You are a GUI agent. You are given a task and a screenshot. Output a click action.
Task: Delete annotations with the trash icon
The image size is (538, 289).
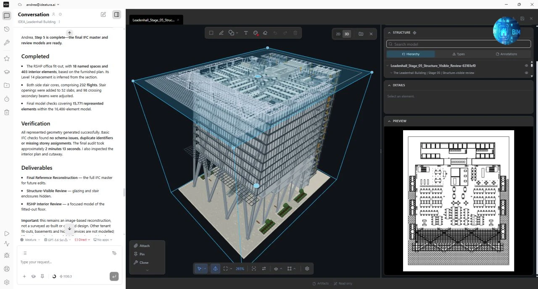(x=295, y=33)
